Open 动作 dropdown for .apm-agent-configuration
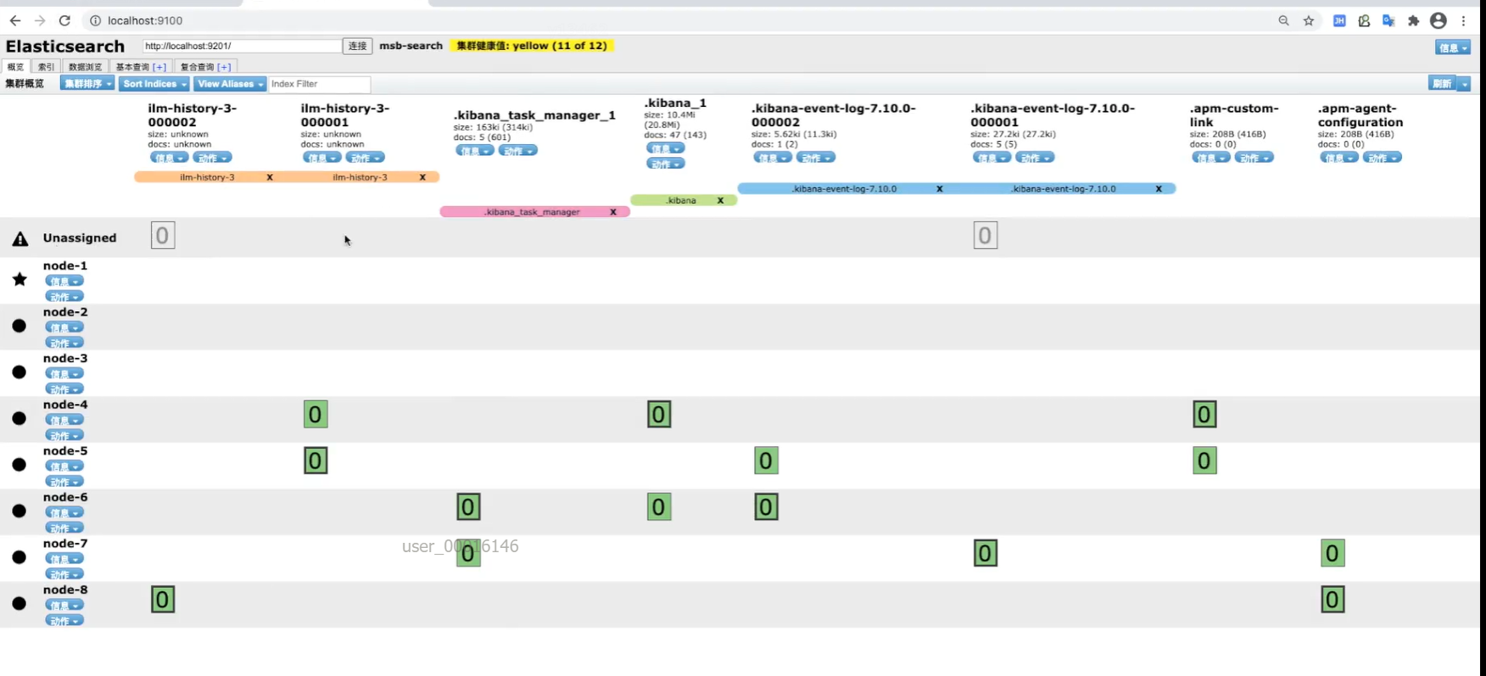Image resolution: width=1486 pixels, height=676 pixels. click(x=1383, y=158)
